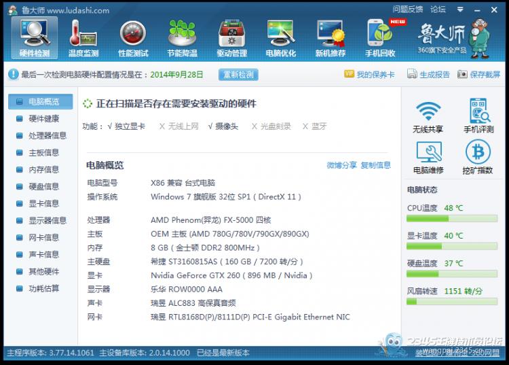Image resolution: width=509 pixels, height=365 pixels.
Task: Select 处理器信息 in the sidebar
Action: (47, 135)
